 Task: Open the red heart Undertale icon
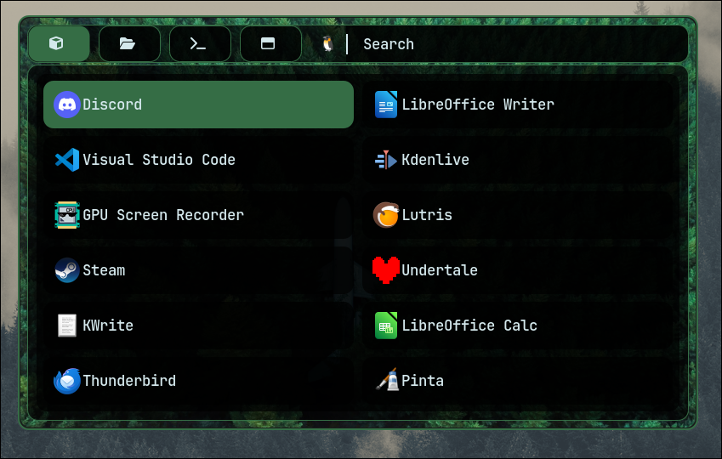(x=386, y=270)
